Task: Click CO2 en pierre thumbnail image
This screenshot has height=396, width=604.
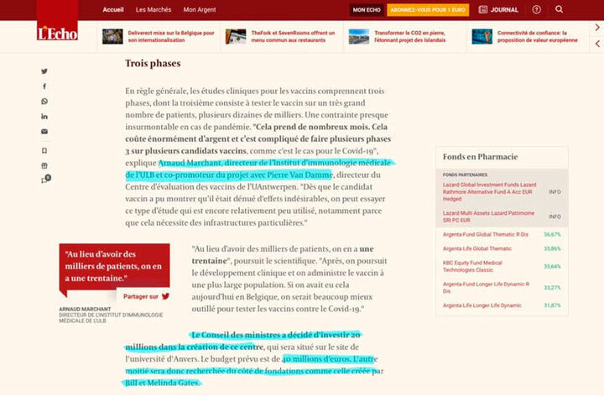Action: [x=359, y=37]
